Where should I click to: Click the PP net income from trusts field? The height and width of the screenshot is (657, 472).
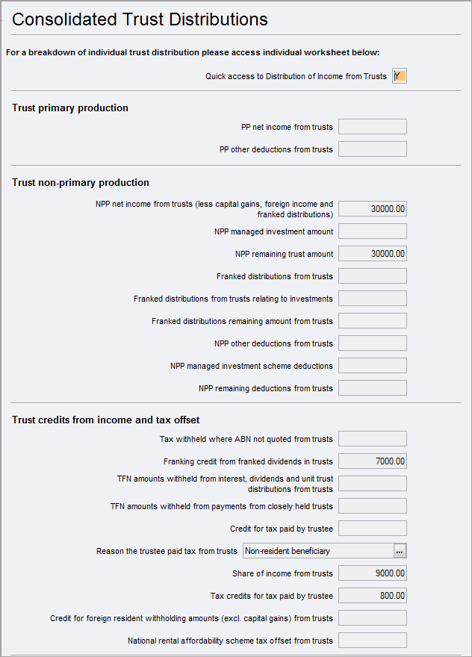point(372,126)
